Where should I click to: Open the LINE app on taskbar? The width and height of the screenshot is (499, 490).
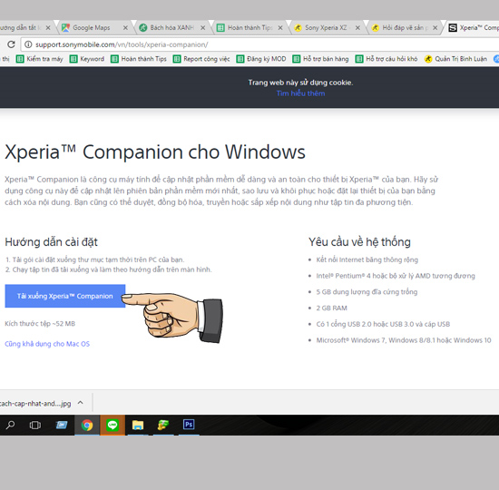click(113, 425)
